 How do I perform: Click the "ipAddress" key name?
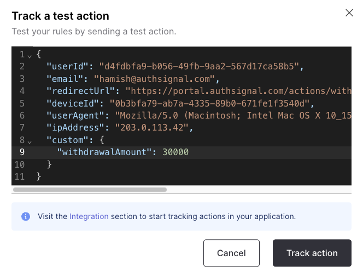pos(75,128)
